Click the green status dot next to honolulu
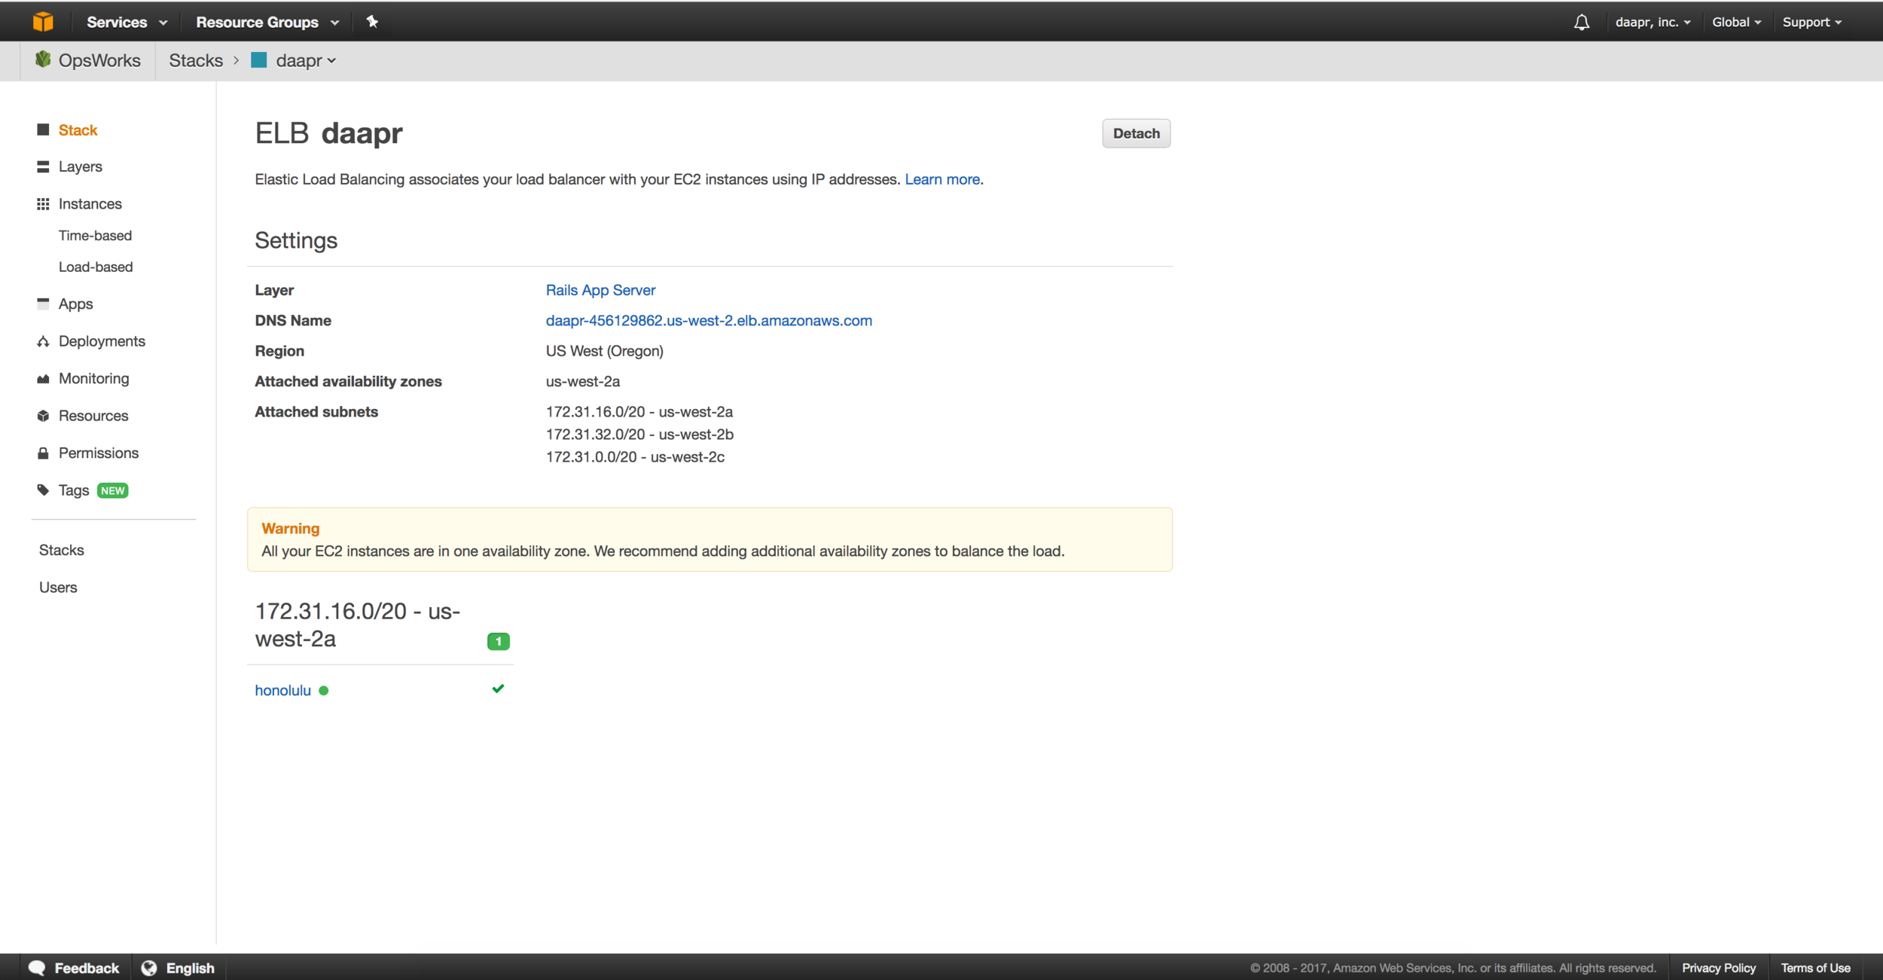 (x=324, y=691)
